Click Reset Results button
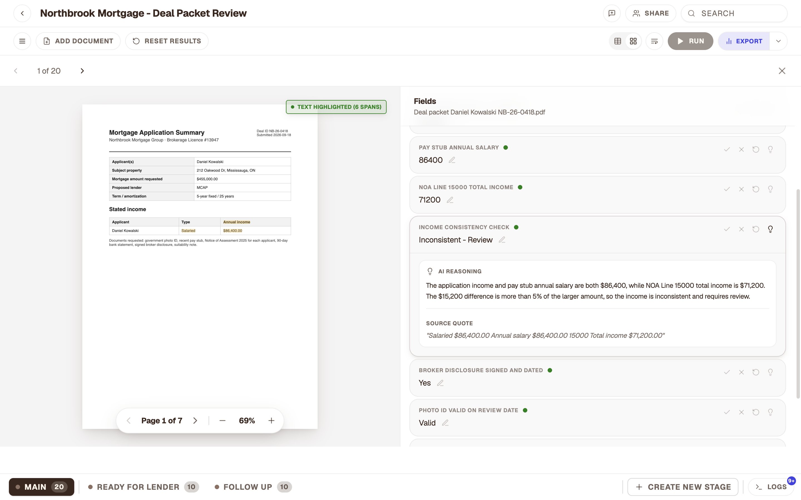 tap(167, 41)
